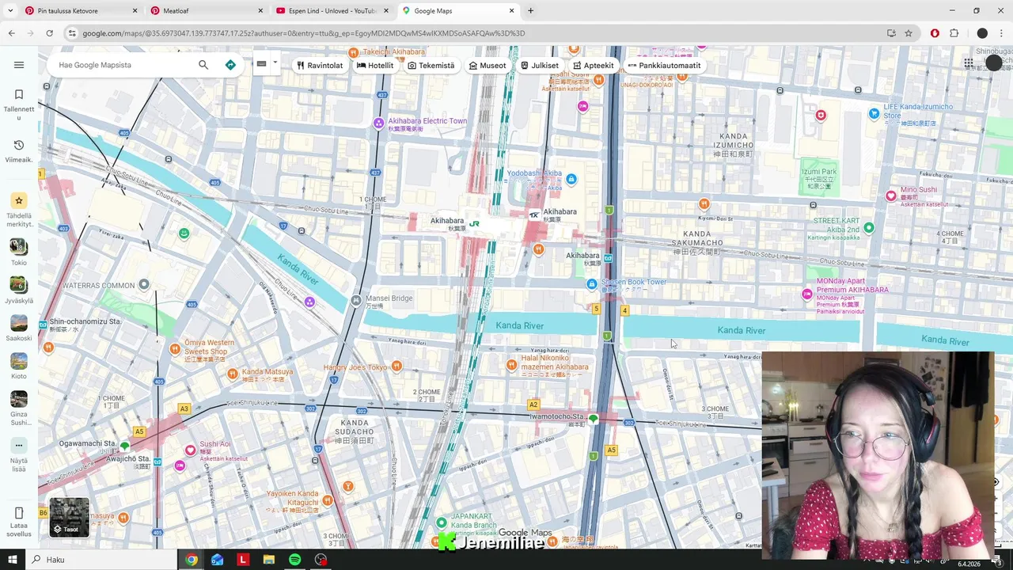Click the JAPANKART Kanda Branch pin
1013x570 pixels.
442,523
